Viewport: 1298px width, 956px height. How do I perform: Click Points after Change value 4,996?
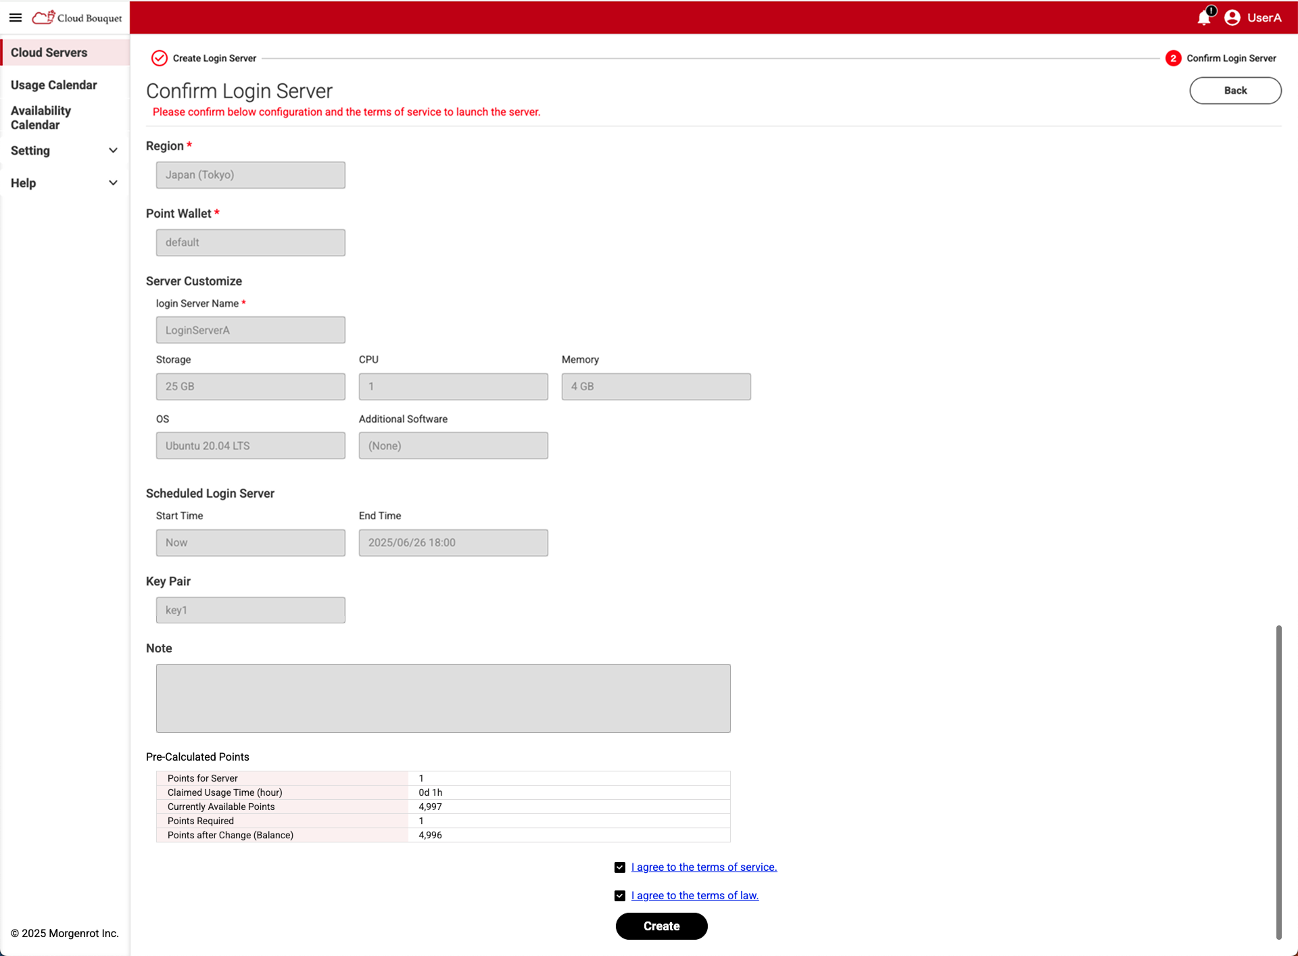[x=430, y=835]
